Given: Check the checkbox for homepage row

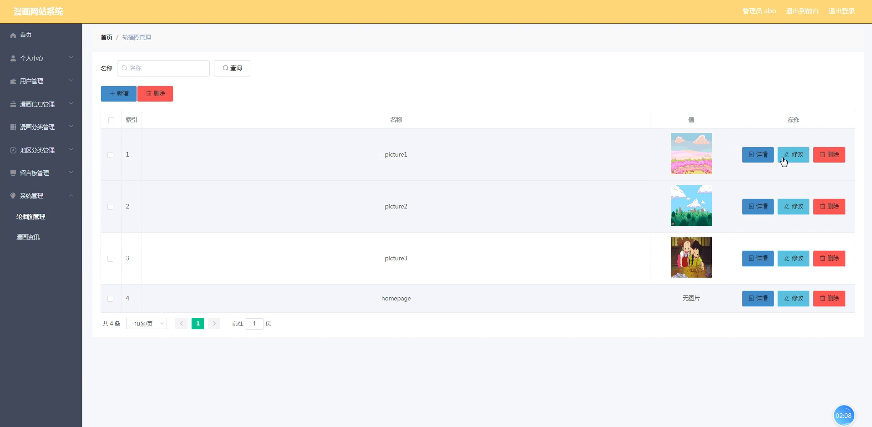Looking at the screenshot, I should click(x=110, y=299).
